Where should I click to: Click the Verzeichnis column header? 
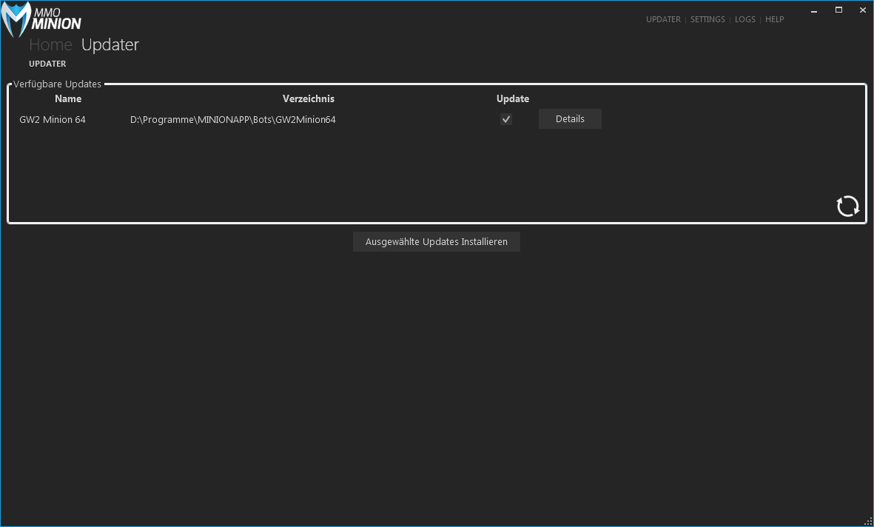point(309,98)
